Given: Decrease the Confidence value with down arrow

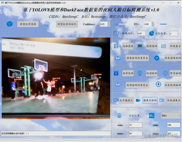Looking at the screenshot, I should pos(109,25).
